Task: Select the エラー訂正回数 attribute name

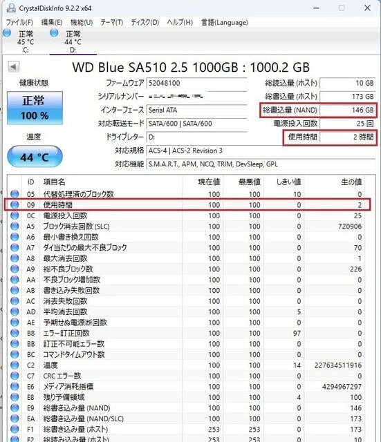Action: pyautogui.click(x=66, y=333)
